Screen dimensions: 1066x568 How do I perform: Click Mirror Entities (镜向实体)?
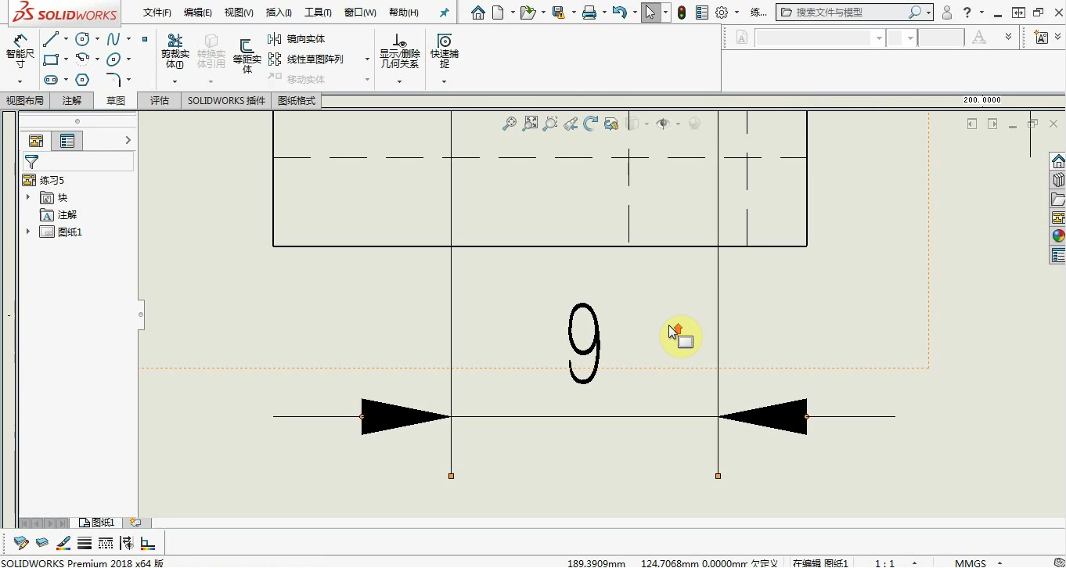point(297,39)
